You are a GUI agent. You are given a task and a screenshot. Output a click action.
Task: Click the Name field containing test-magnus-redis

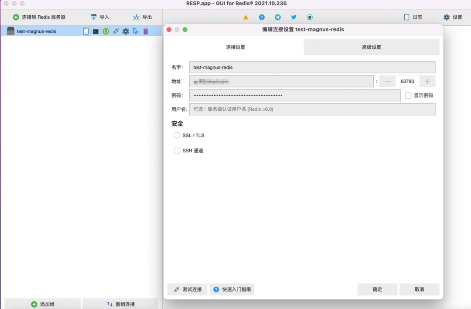(312, 67)
